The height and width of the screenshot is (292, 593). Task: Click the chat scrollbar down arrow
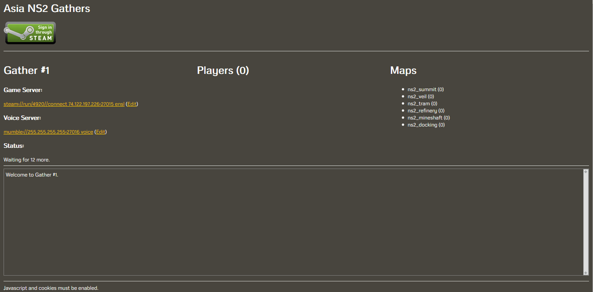pos(586,273)
